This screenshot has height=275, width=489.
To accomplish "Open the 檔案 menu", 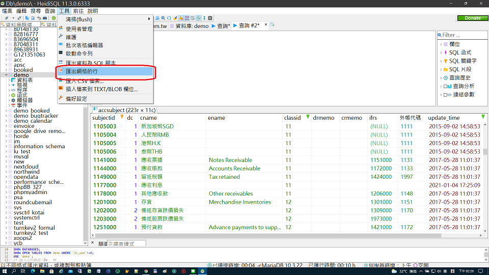I will 7,11.
